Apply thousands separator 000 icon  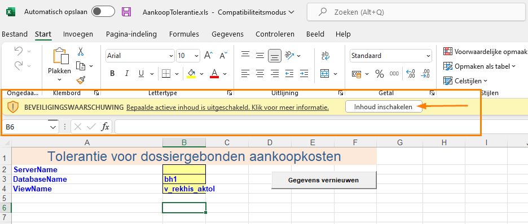(394, 74)
